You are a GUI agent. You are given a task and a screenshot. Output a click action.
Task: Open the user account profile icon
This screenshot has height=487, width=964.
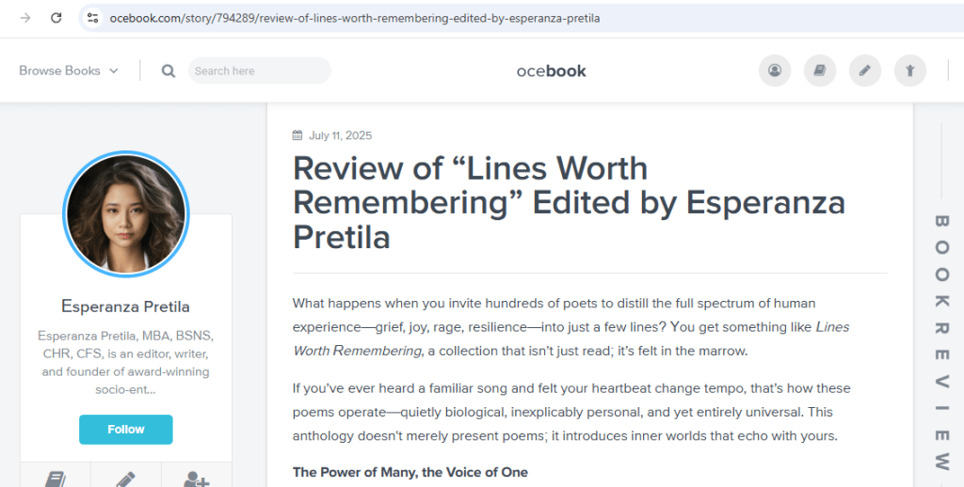[775, 71]
